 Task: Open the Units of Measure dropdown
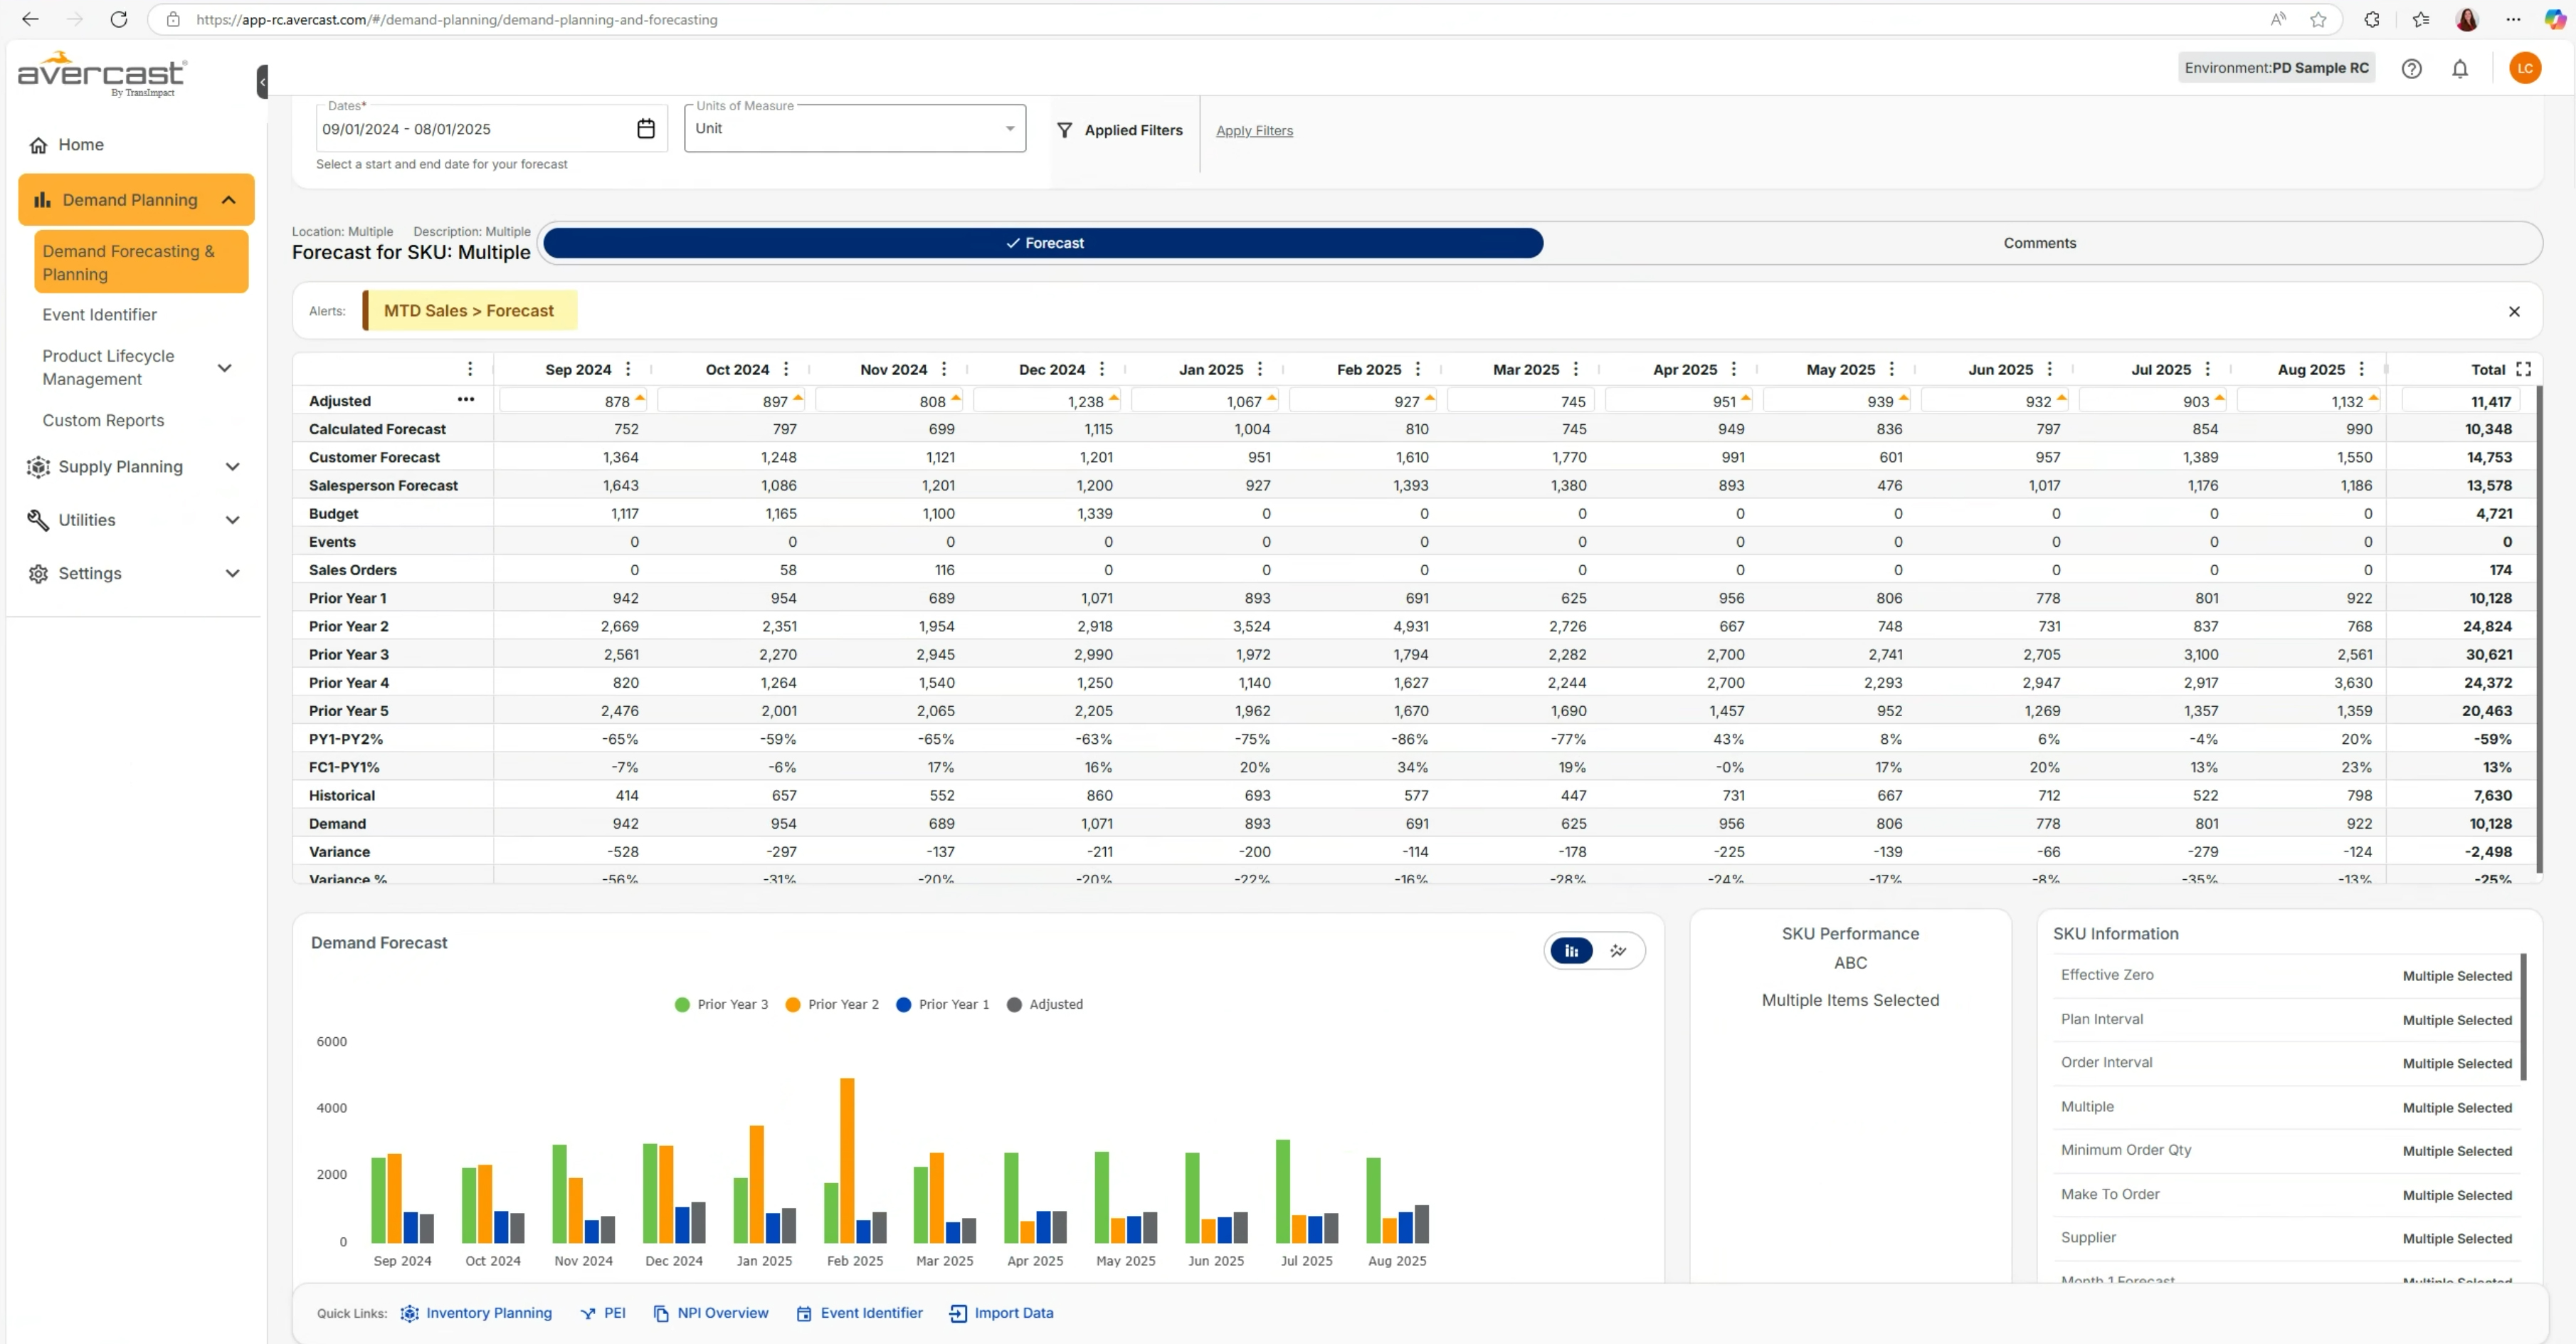click(1009, 128)
